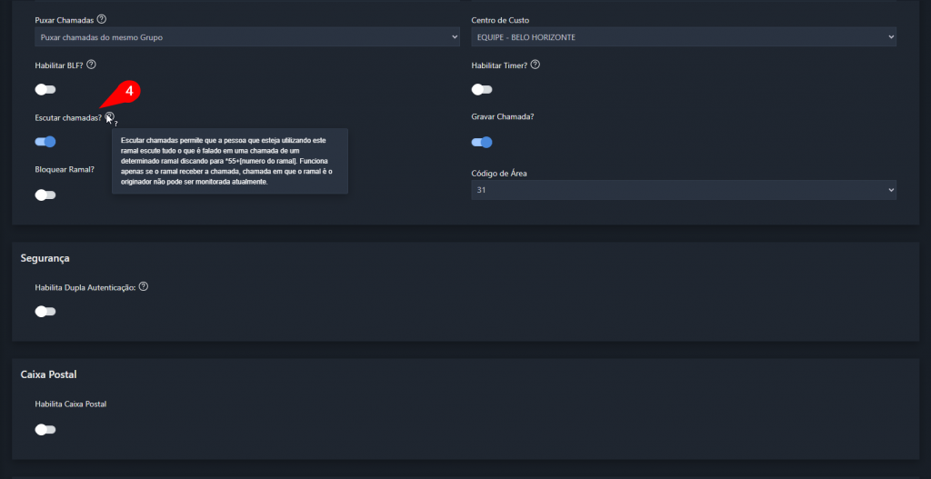The width and height of the screenshot is (931, 479).
Task: Enable the Habilitar Timer switch
Action: [x=482, y=90]
